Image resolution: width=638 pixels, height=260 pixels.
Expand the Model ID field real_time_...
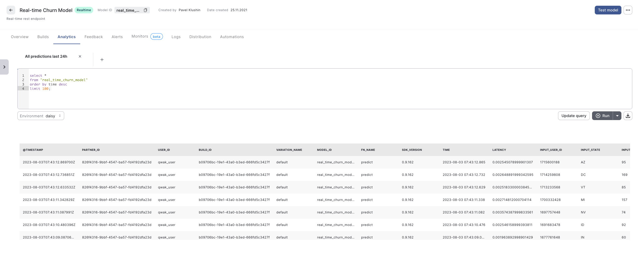tap(128, 10)
